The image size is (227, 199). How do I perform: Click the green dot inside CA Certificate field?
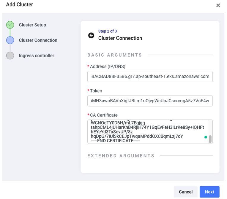coord(205,137)
